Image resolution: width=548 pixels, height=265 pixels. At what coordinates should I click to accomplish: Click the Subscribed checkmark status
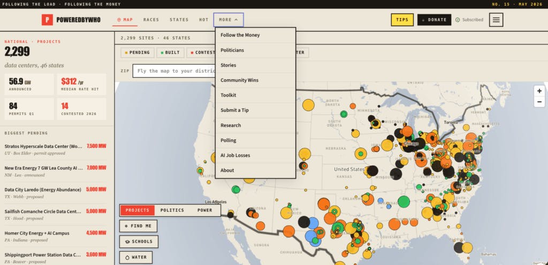coord(469,20)
